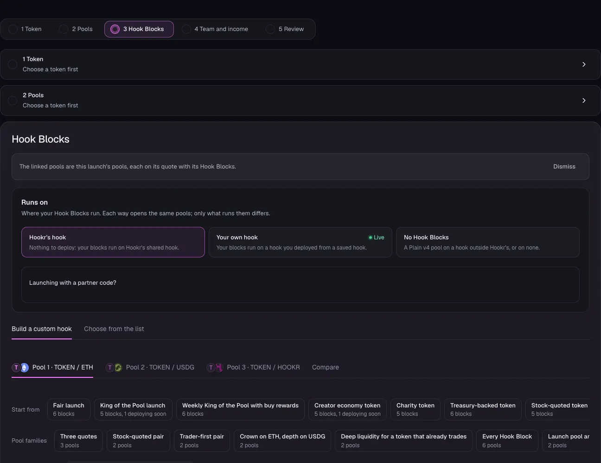Go to the 1 Token step in the top step bar
The image size is (601, 463).
pos(26,29)
